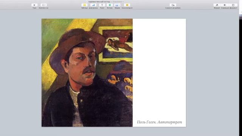Screen dimensions: 242x136
Task: Open Keynote Live from the toolbar
Action: (x=43, y=5)
